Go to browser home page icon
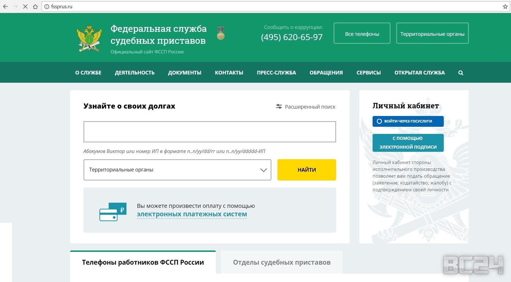The image size is (511, 282). 35,7
